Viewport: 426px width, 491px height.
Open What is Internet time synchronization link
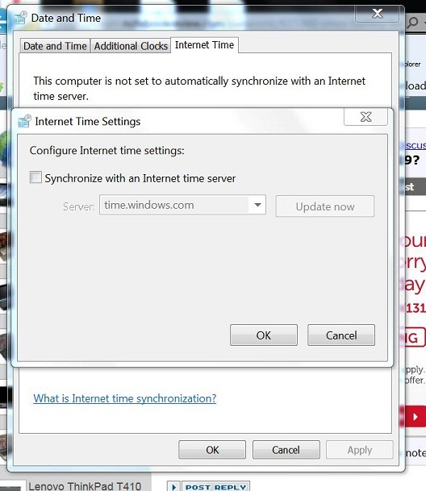pyautogui.click(x=125, y=398)
